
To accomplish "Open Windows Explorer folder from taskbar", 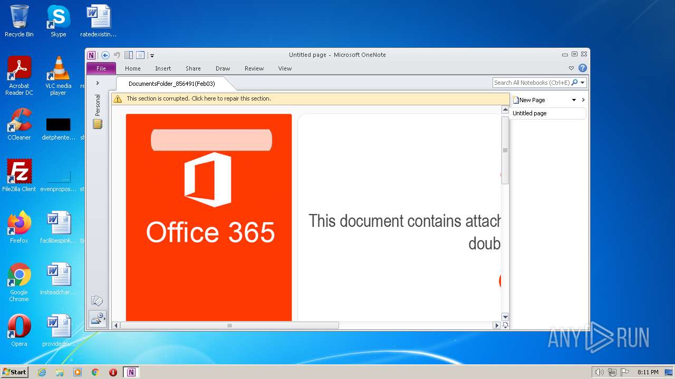I will [60, 372].
